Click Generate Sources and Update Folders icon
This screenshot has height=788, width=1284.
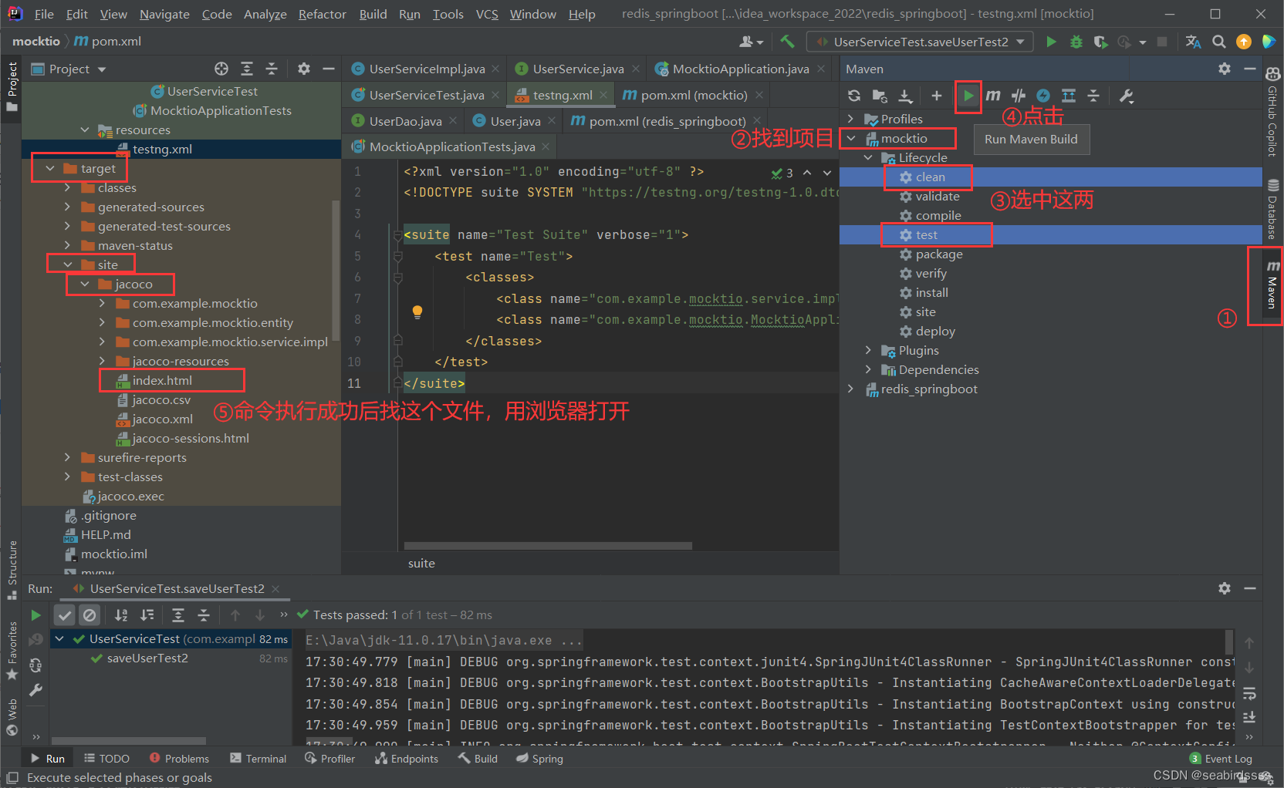point(880,96)
